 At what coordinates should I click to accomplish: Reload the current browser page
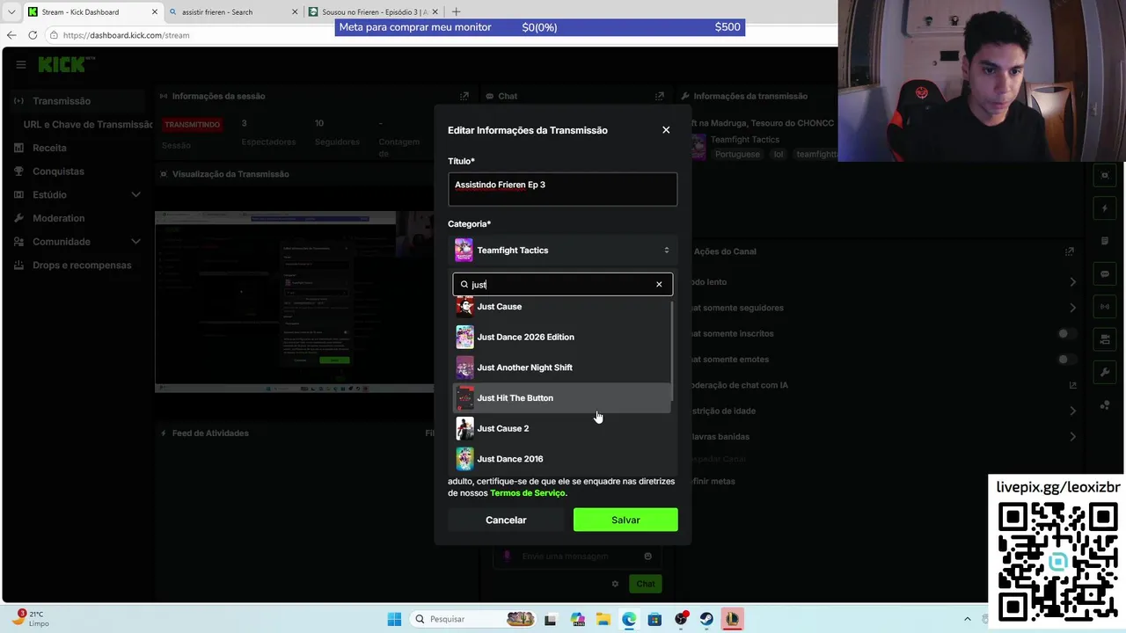point(33,35)
